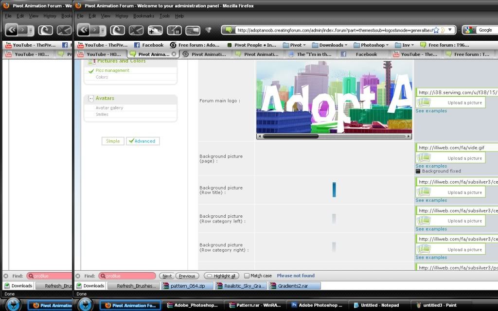This screenshot has width=498, height=311.
Task: Click the Previous button in the Find bar
Action: point(187,276)
